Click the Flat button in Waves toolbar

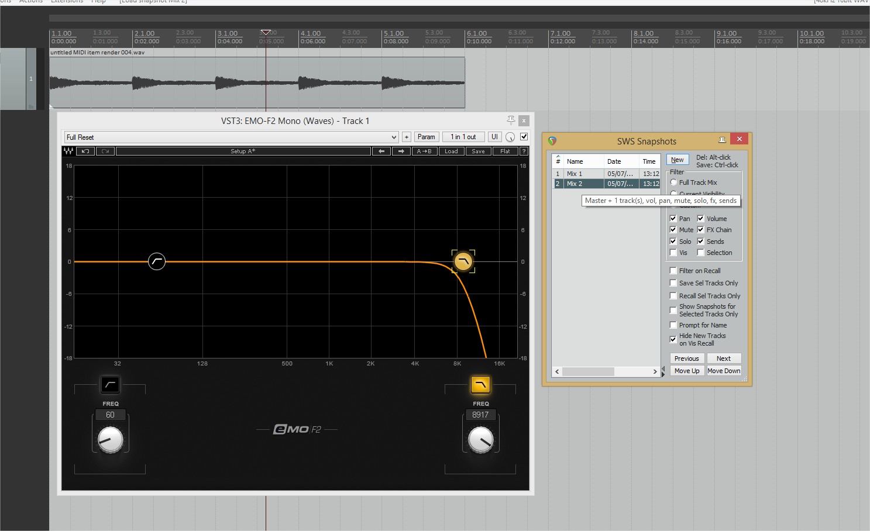pyautogui.click(x=505, y=151)
